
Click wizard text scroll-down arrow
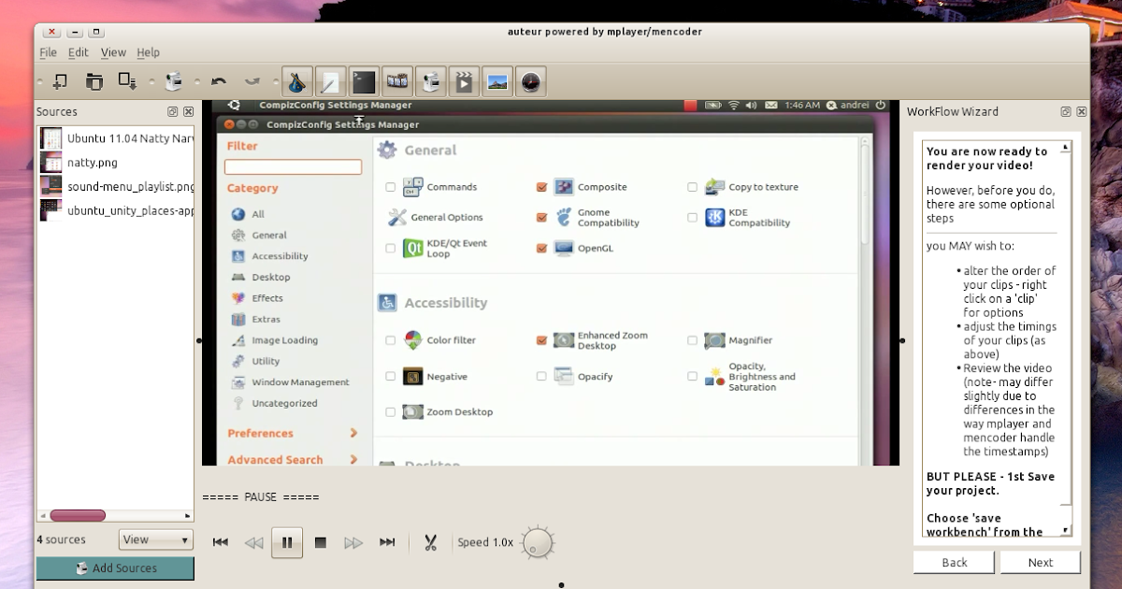click(x=1065, y=530)
